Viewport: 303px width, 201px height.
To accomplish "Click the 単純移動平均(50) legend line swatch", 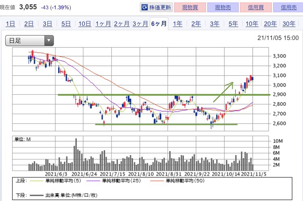I will 158,182.
